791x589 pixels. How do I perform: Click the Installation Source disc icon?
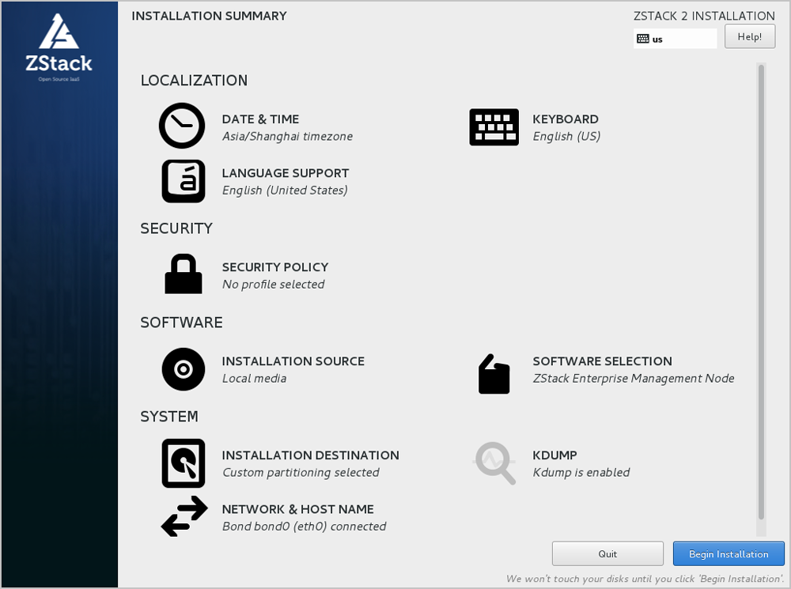(x=184, y=369)
